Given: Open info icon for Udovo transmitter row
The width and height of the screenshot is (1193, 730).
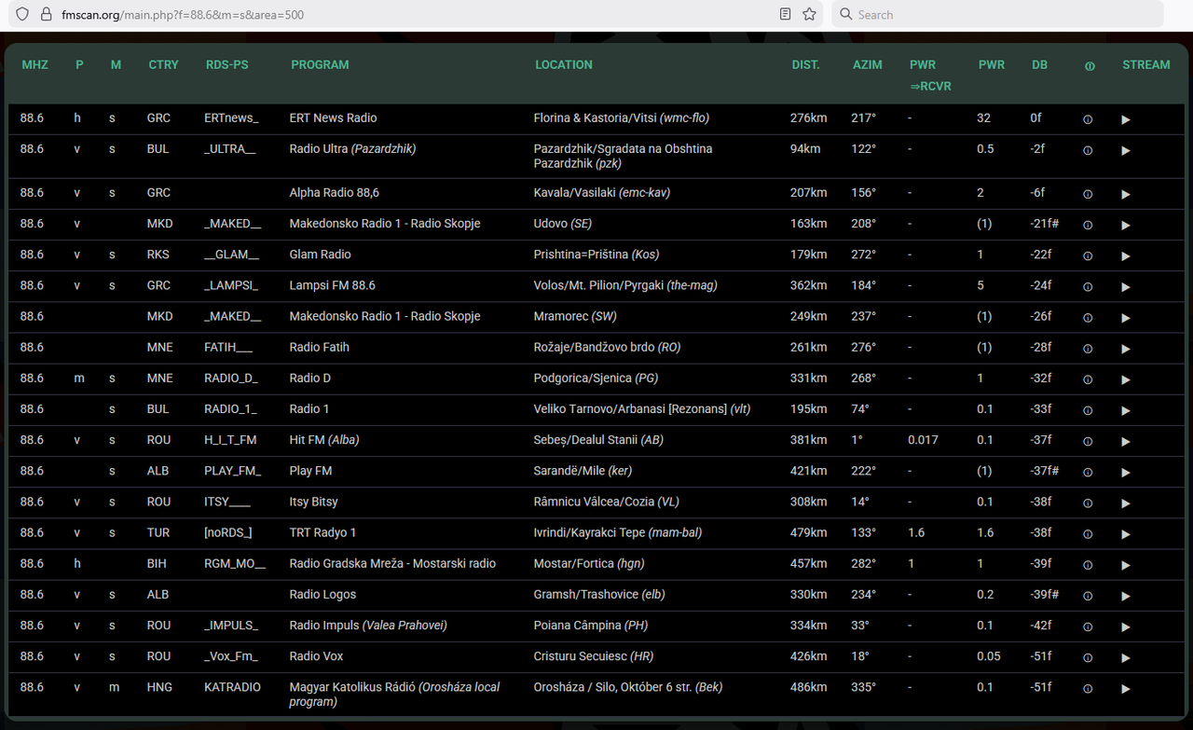Looking at the screenshot, I should coord(1088,226).
